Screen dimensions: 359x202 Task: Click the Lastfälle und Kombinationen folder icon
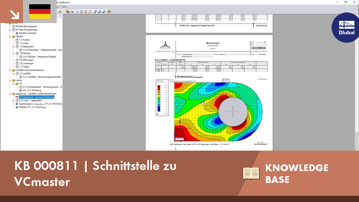[x=14, y=70]
